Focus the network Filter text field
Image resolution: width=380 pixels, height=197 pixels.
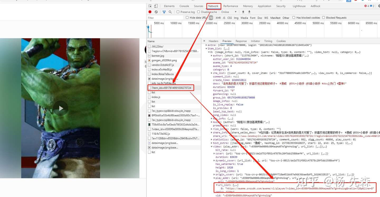(x=165, y=18)
